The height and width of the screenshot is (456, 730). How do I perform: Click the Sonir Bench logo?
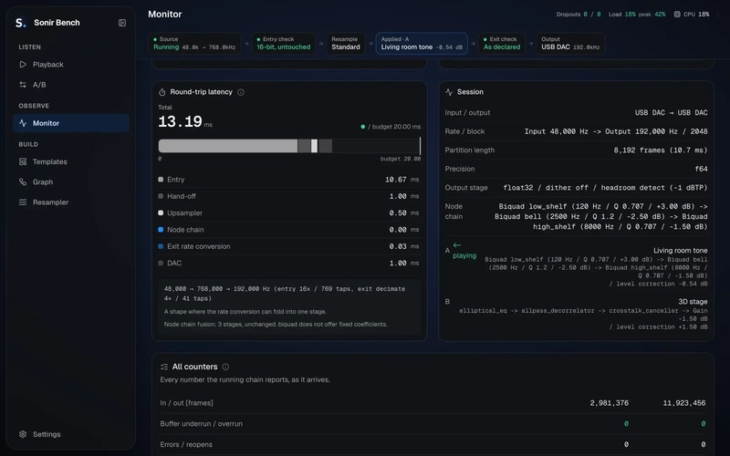pyautogui.click(x=20, y=23)
